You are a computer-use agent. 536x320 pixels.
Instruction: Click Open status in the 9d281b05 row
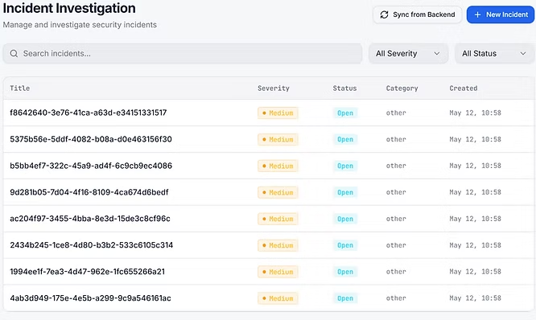point(345,192)
